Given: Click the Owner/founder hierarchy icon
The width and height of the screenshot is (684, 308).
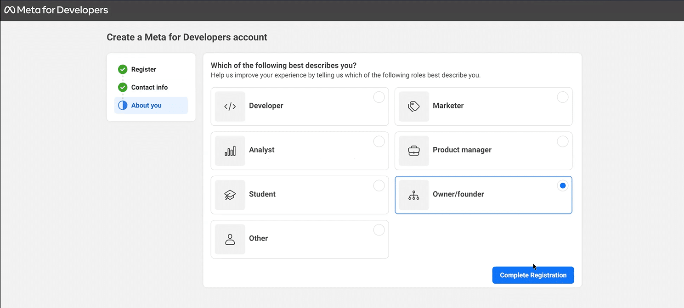Looking at the screenshot, I should click(x=414, y=195).
